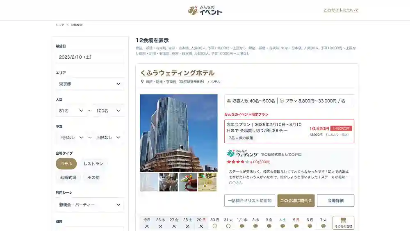
Task: Click the 4.00 star rating
Action: coord(248,162)
